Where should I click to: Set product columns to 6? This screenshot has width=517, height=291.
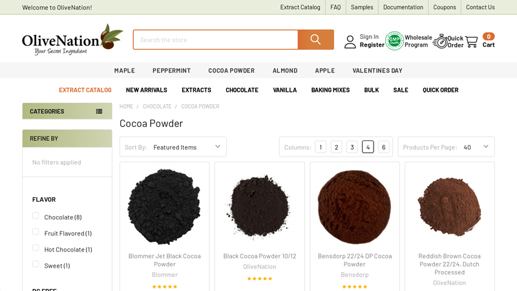pos(383,147)
